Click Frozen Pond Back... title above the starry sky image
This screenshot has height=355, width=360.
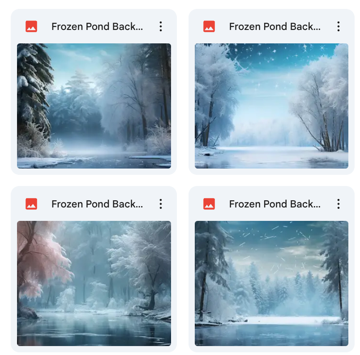tap(275, 26)
